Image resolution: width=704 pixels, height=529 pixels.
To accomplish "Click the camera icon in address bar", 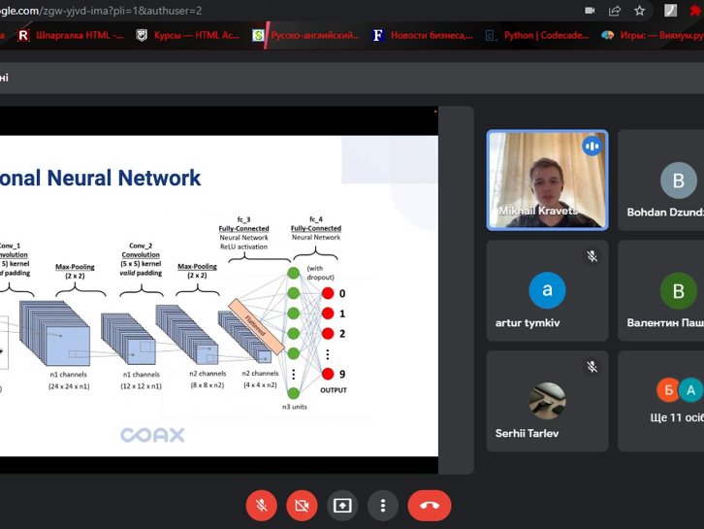I will pyautogui.click(x=590, y=11).
